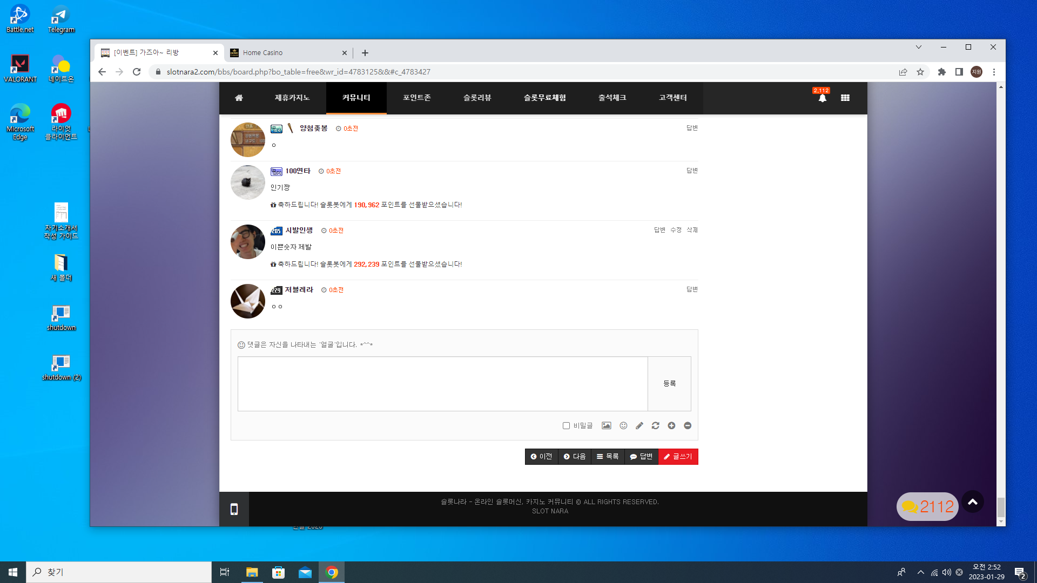Screen dimensions: 1037x583
Task: Open the 커뮤니티 menu
Action: (x=356, y=98)
